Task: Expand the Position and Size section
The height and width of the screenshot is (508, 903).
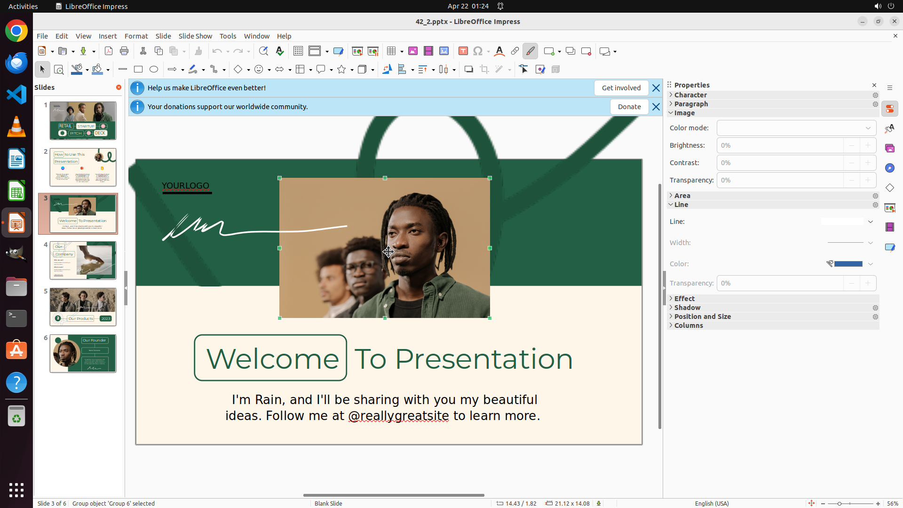Action: point(702,317)
